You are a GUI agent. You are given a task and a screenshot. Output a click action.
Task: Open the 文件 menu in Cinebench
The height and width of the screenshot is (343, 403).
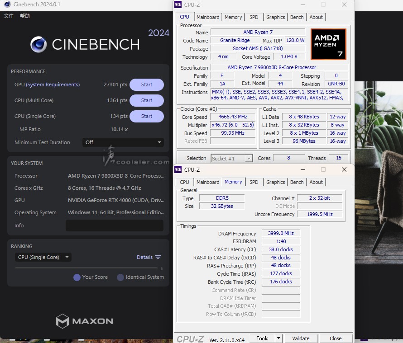click(9, 16)
